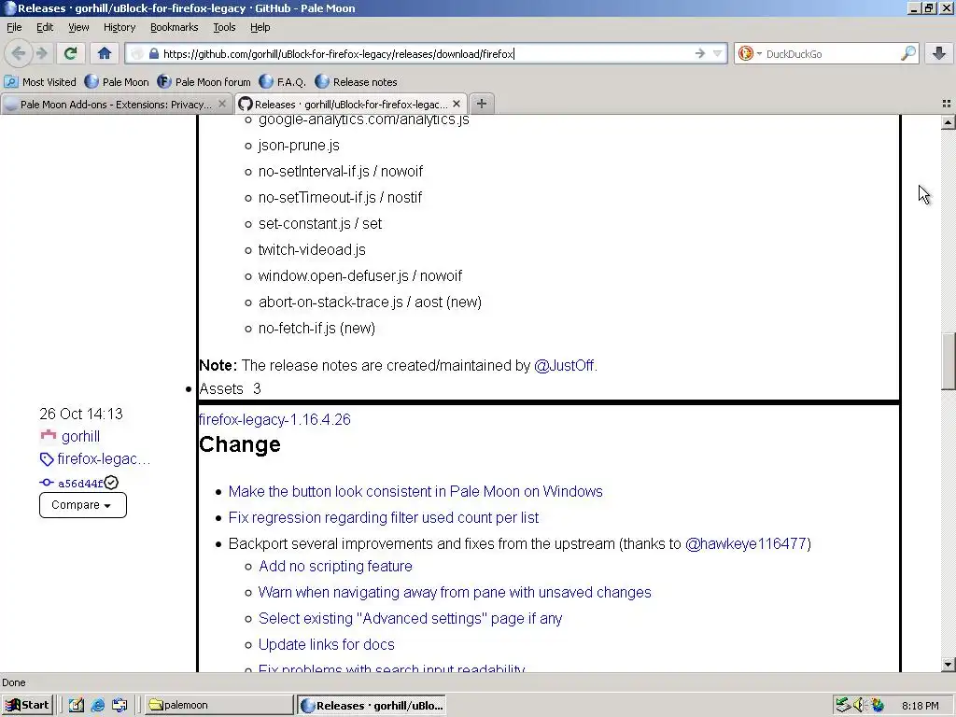
Task: Open 'Select existing Advanced settings page' link
Action: (411, 619)
